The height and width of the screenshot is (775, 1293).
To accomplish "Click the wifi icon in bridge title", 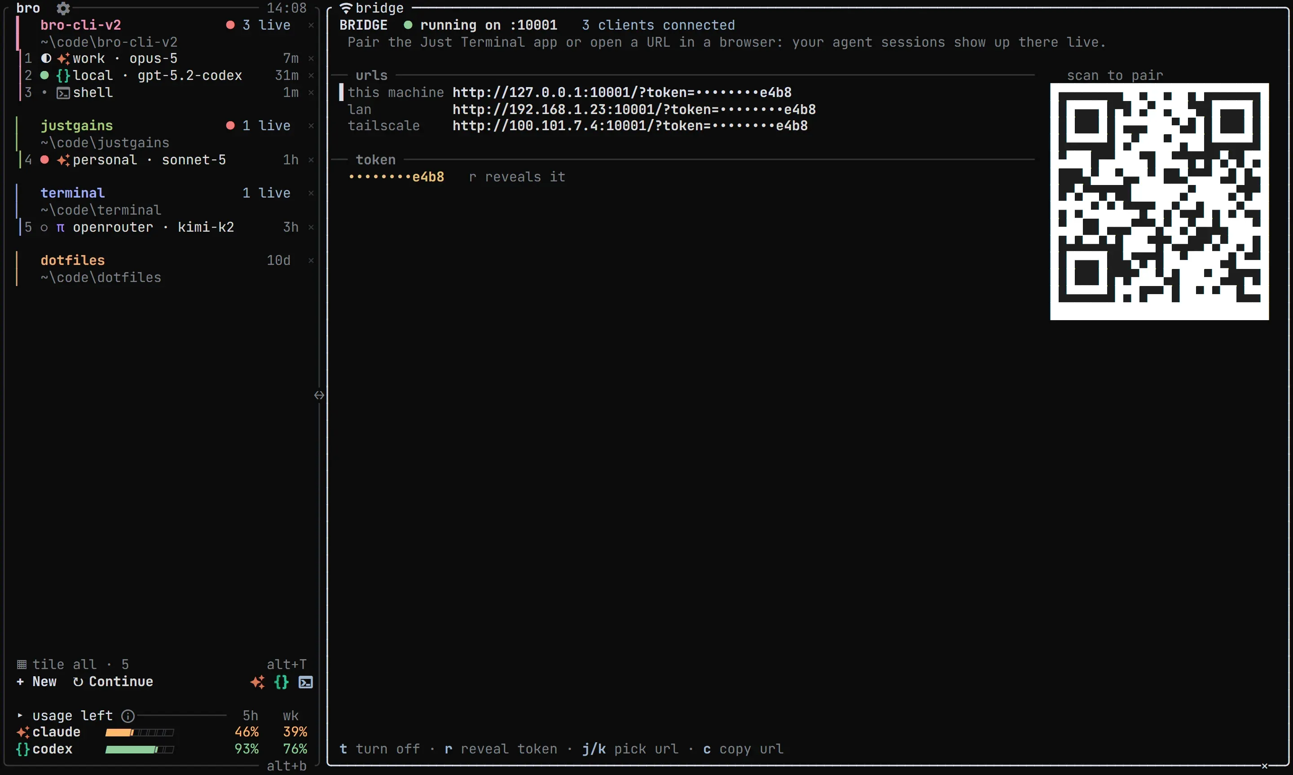I will 346,9.
